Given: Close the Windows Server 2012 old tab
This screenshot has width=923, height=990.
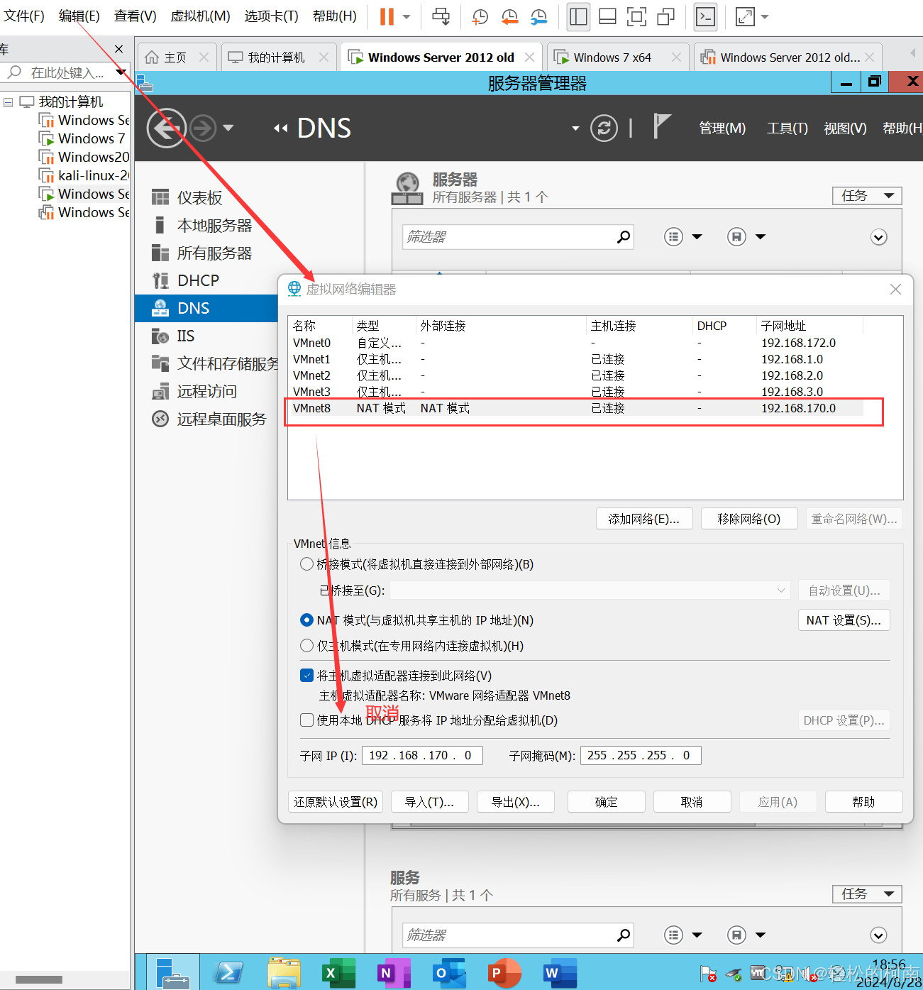Looking at the screenshot, I should click(x=529, y=57).
